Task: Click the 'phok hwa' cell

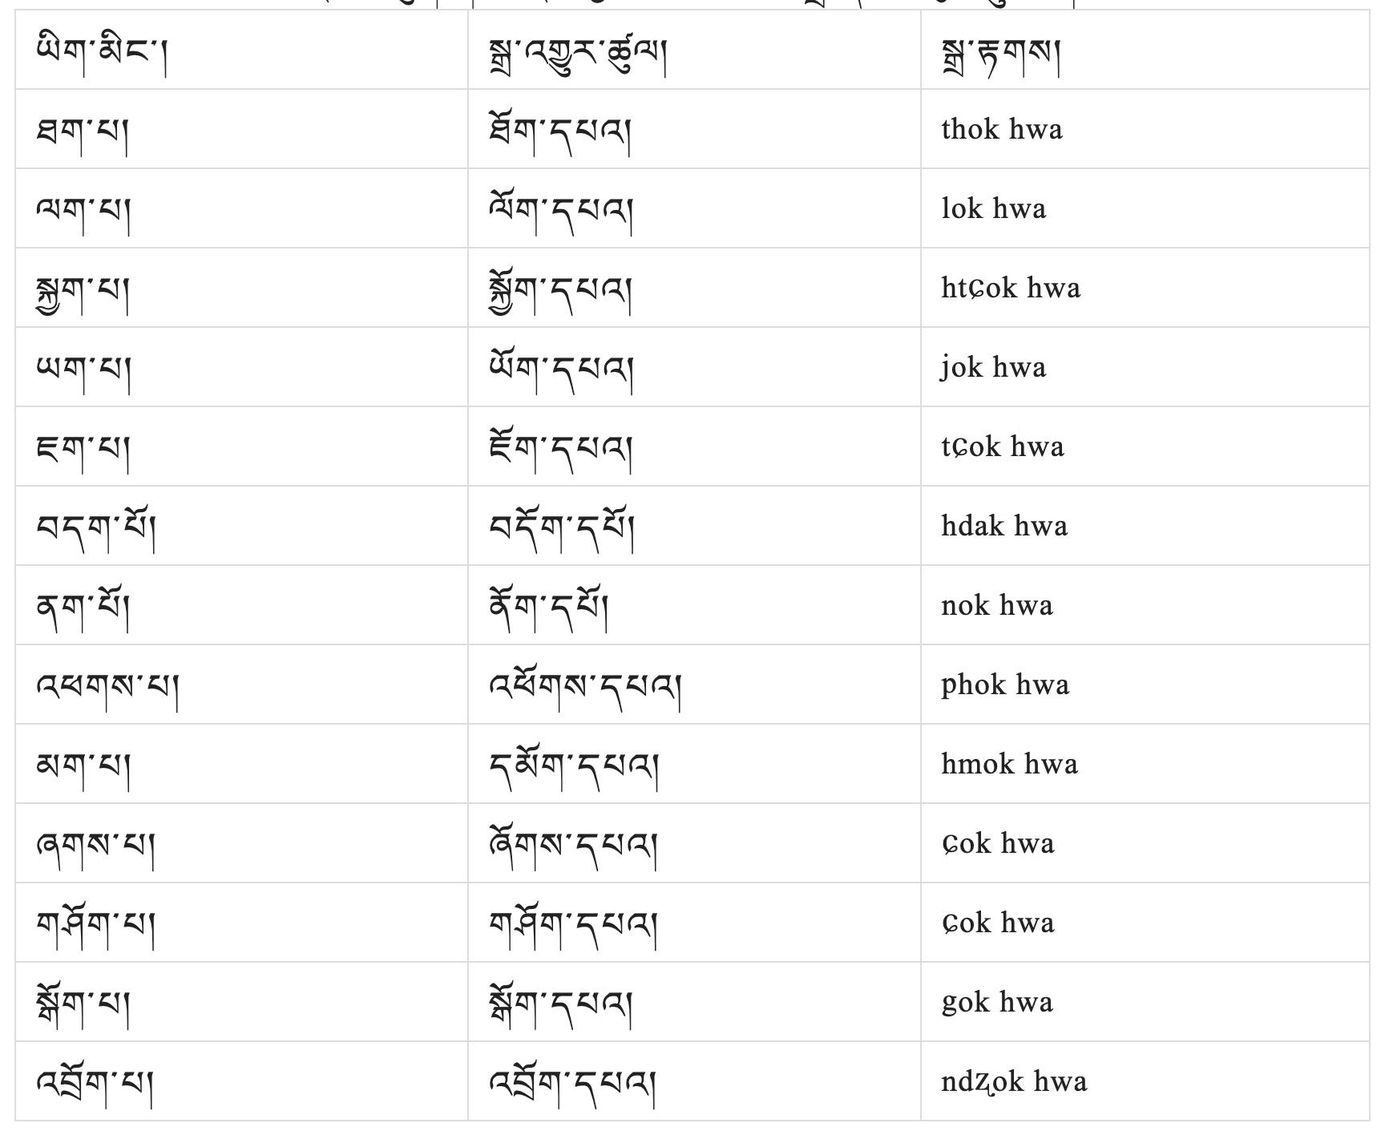Action: click(1145, 685)
